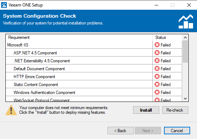197x139 pixels.
Task: Click the Failed status text for Microsoft IIS
Action: coord(166,45)
